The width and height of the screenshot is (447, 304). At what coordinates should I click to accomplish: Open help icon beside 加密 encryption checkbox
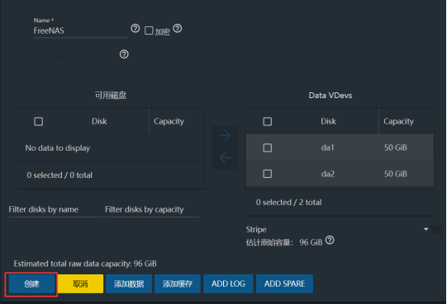point(178,28)
